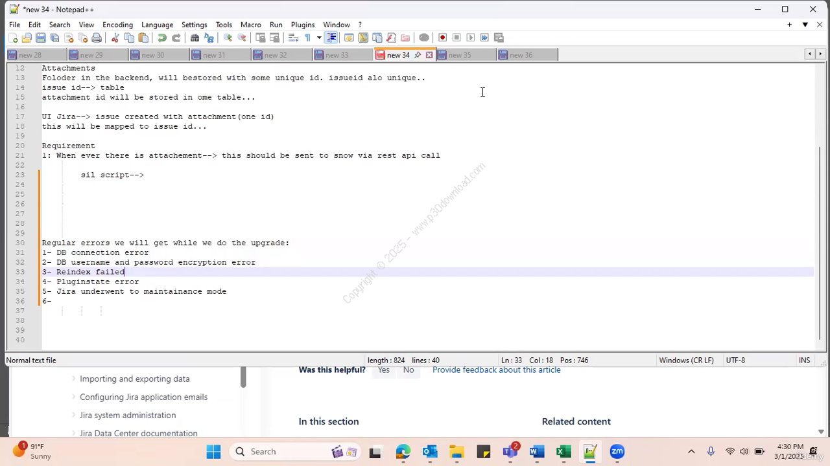
Task: Paste clipboard using the Paste toolbar icon
Action: click(x=143, y=38)
